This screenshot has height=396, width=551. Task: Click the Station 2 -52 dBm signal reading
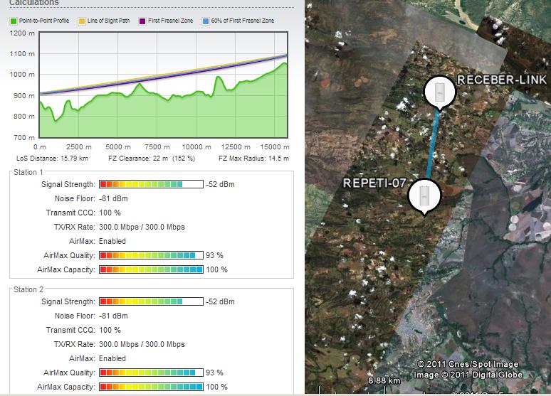click(221, 301)
